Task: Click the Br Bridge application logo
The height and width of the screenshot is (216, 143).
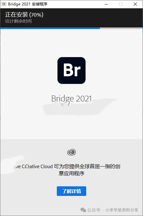Action: click(71, 71)
